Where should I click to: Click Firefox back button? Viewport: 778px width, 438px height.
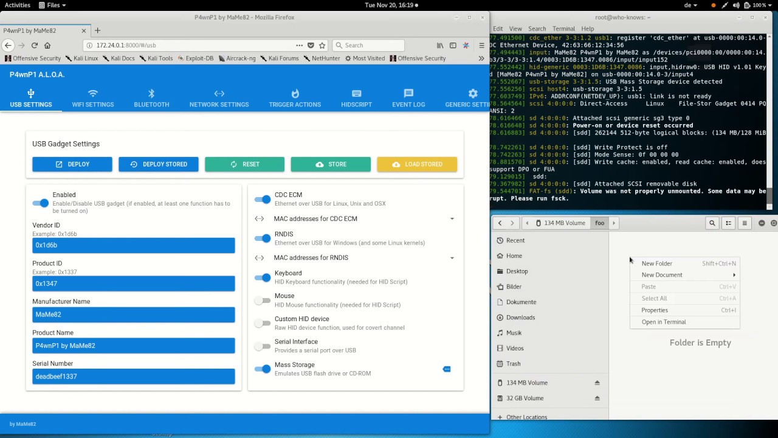point(8,45)
